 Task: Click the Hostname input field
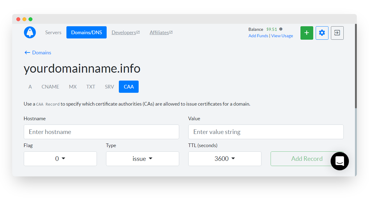click(101, 132)
